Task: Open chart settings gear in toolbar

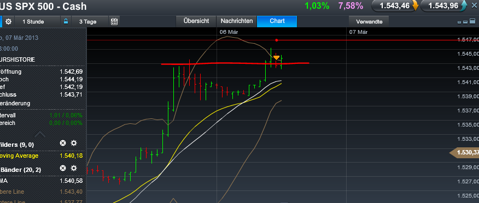Action: click(9, 22)
